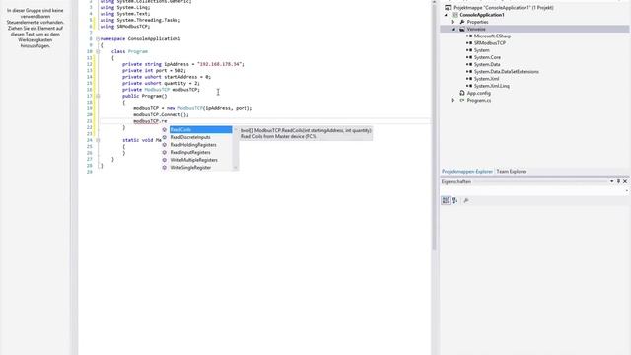Collapse the Verweise references node
Screen dimensions: 631x355
[x=453, y=29]
